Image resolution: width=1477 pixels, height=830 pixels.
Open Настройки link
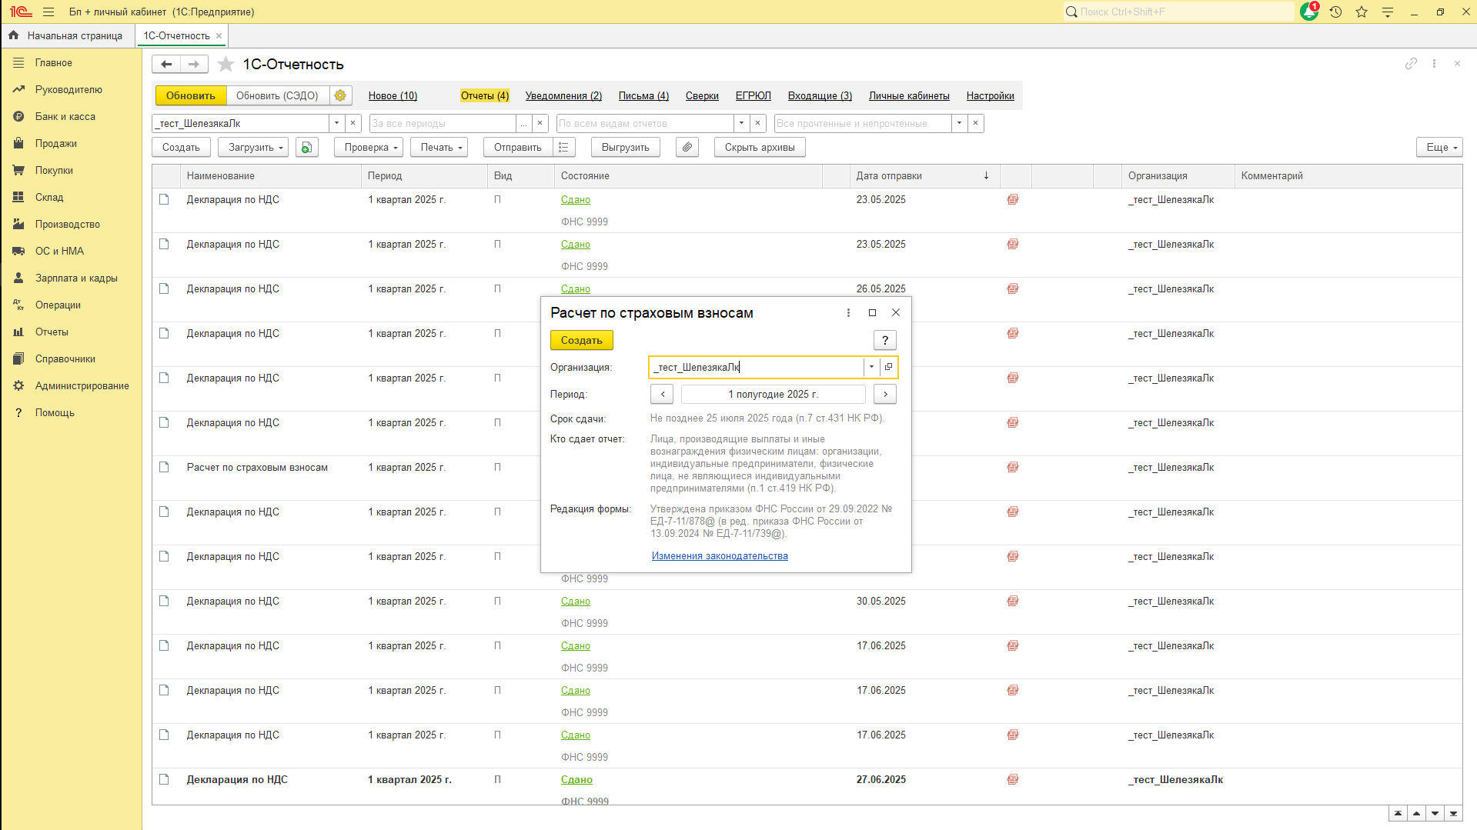click(990, 95)
